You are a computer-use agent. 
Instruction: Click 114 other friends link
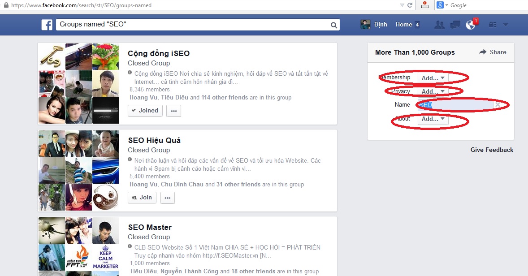tap(225, 97)
